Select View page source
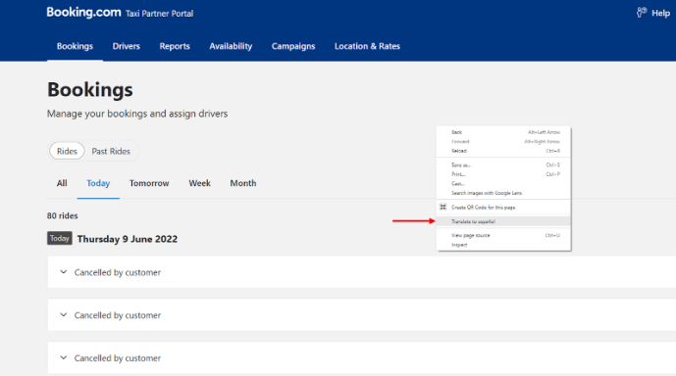Viewport: 676px width, 376px height. pyautogui.click(x=503, y=235)
